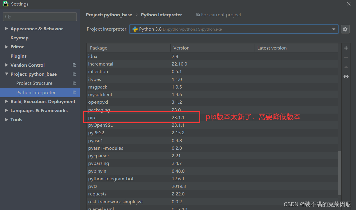Sort by Latest version column header
This screenshot has width=356, height=210.
coord(296,48)
